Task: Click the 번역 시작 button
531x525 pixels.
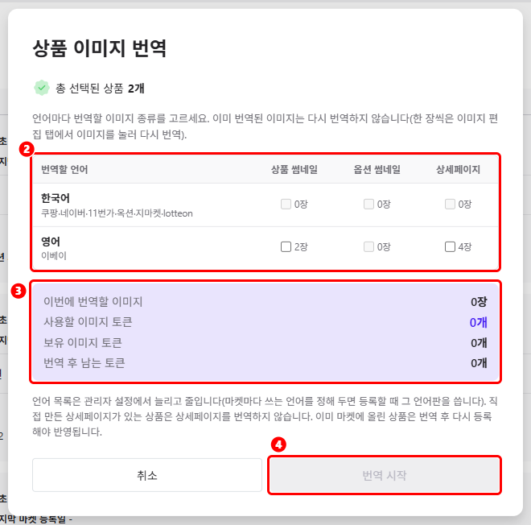Action: [385, 475]
